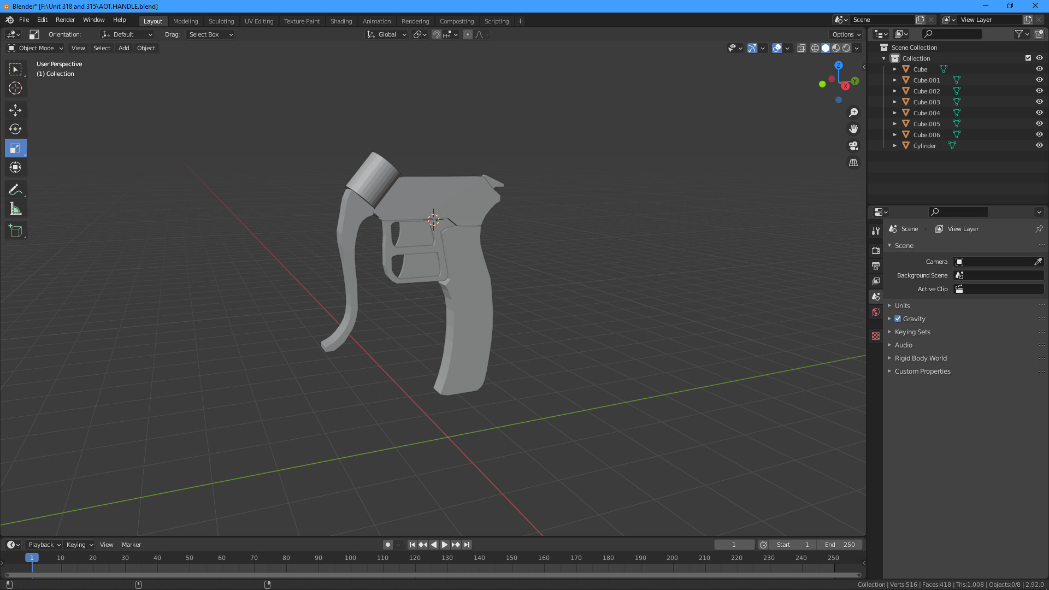1049x590 pixels.
Task: Click the End frame field
Action: point(840,545)
